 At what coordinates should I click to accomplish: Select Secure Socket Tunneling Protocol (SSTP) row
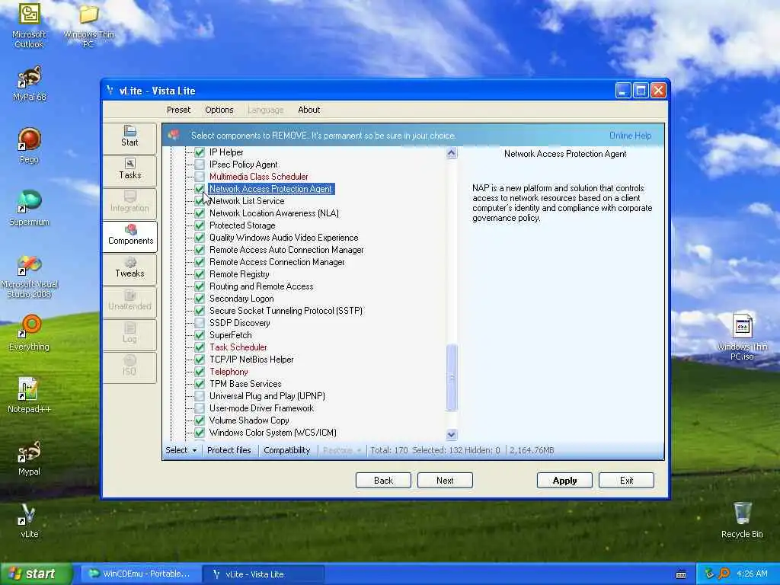[x=286, y=311]
